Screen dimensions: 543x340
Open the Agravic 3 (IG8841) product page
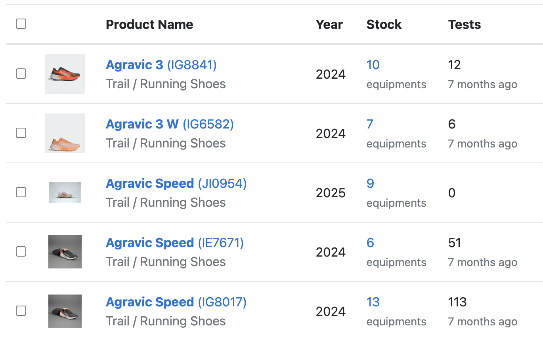134,64
